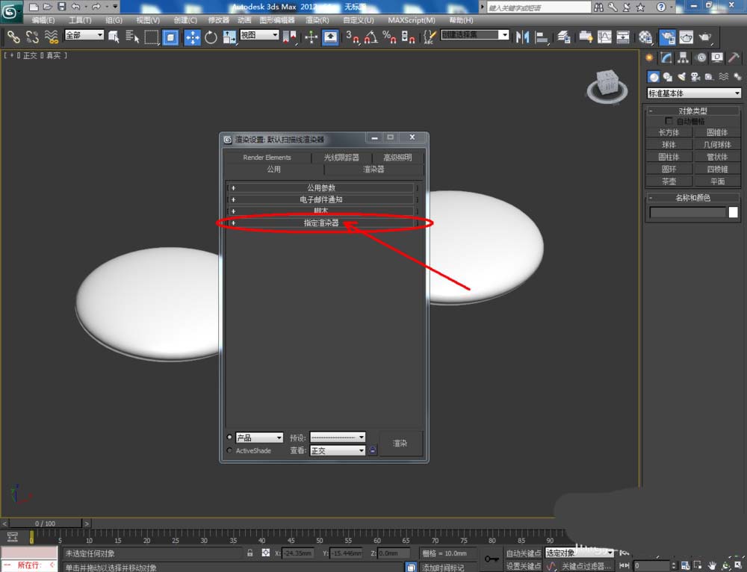Click the Mirror tool icon
The image size is (747, 572).
[523, 37]
